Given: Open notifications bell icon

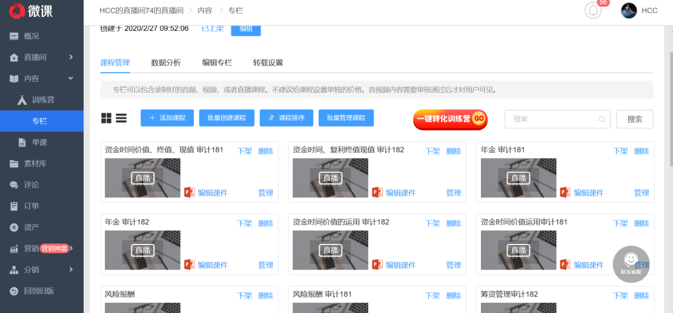Looking at the screenshot, I should [593, 10].
